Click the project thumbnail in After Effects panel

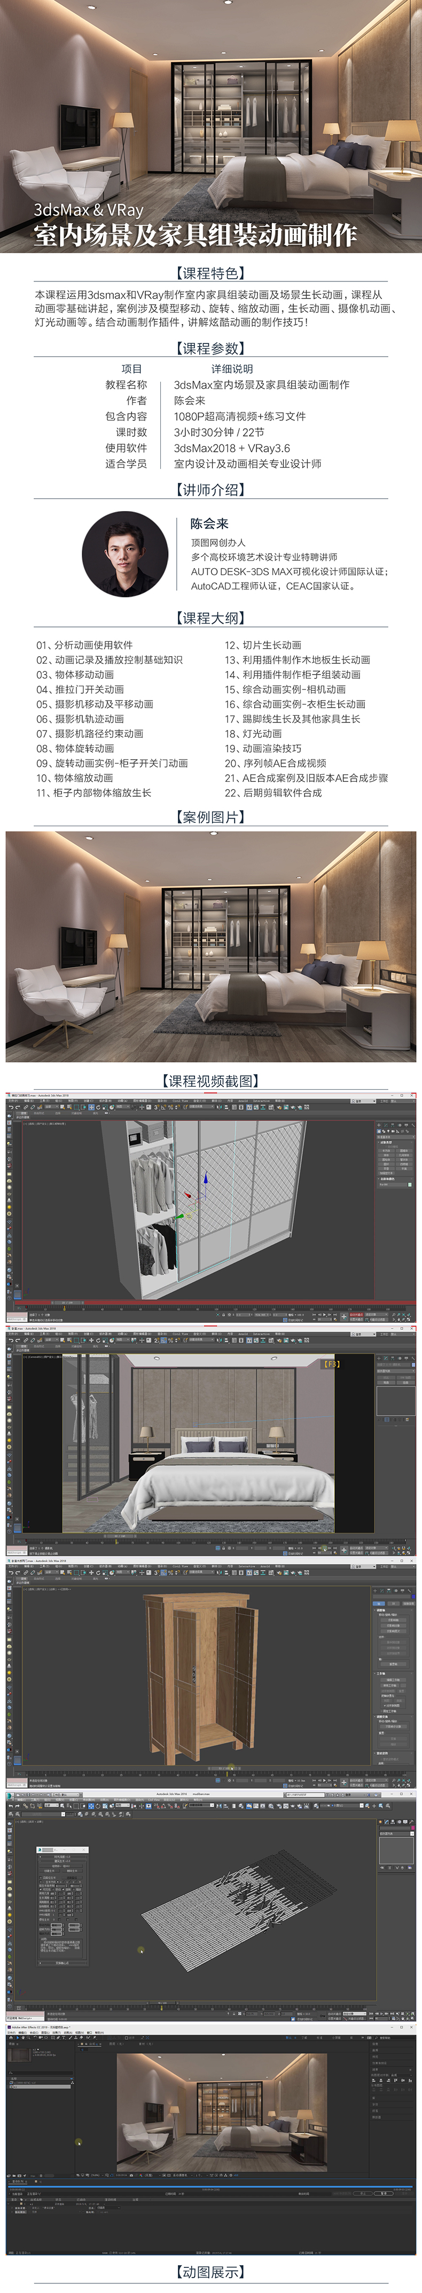(19, 2055)
